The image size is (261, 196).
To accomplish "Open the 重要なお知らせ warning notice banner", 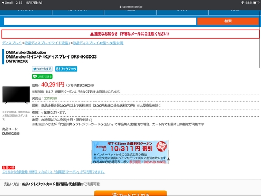I will (x=130, y=34).
